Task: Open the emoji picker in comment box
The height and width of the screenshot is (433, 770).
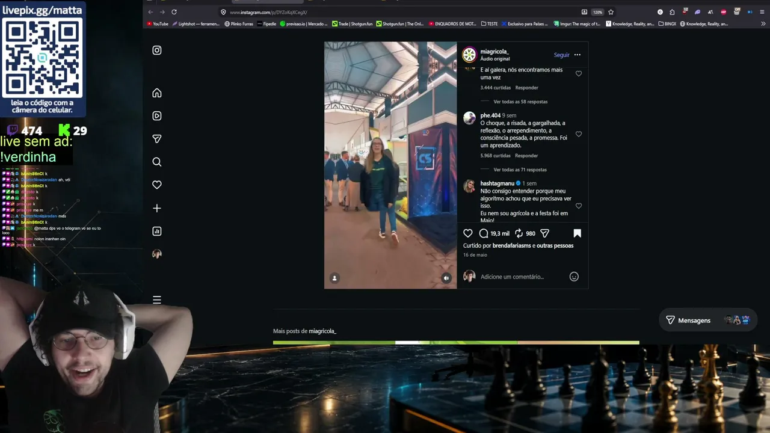Action: pos(574,277)
